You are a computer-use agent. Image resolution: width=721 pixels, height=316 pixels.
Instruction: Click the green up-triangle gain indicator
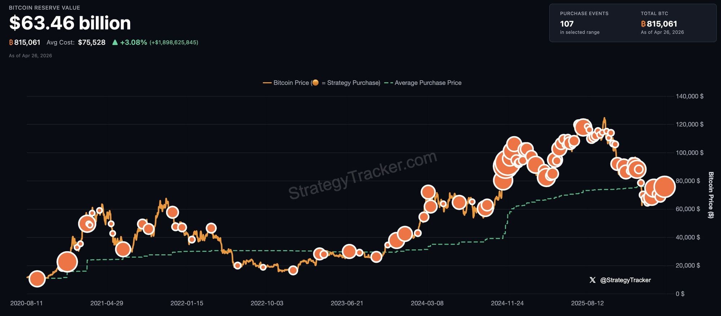(115, 43)
